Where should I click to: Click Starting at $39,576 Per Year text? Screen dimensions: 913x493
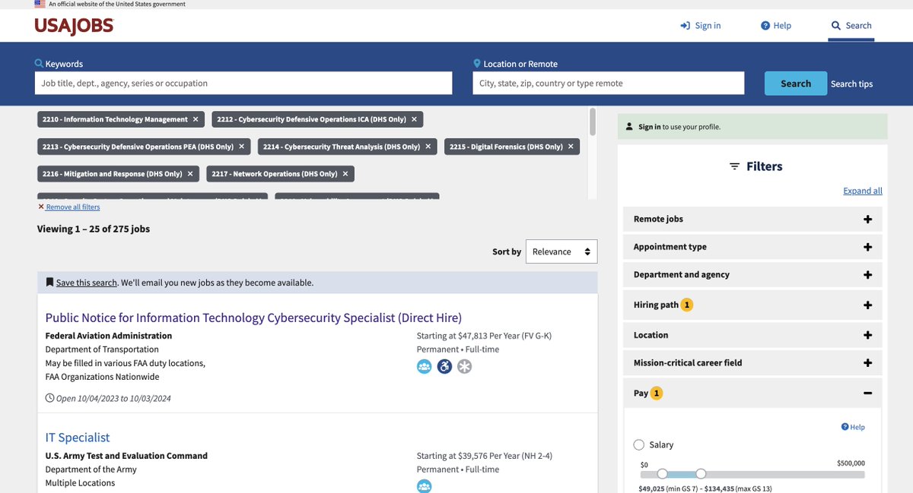485,456
